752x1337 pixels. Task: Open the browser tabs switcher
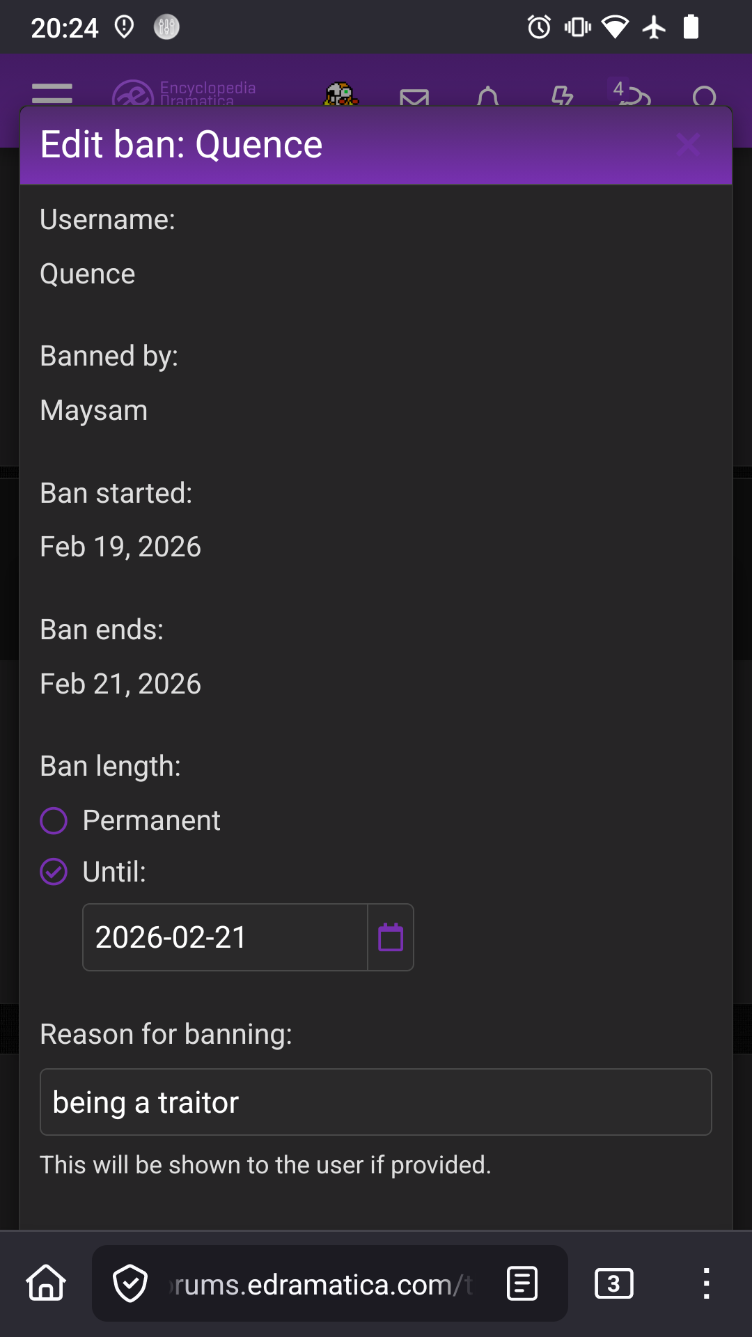613,1283
